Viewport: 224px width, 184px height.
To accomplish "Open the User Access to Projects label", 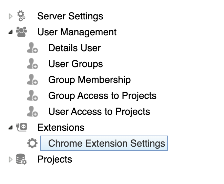I will click(x=99, y=112).
